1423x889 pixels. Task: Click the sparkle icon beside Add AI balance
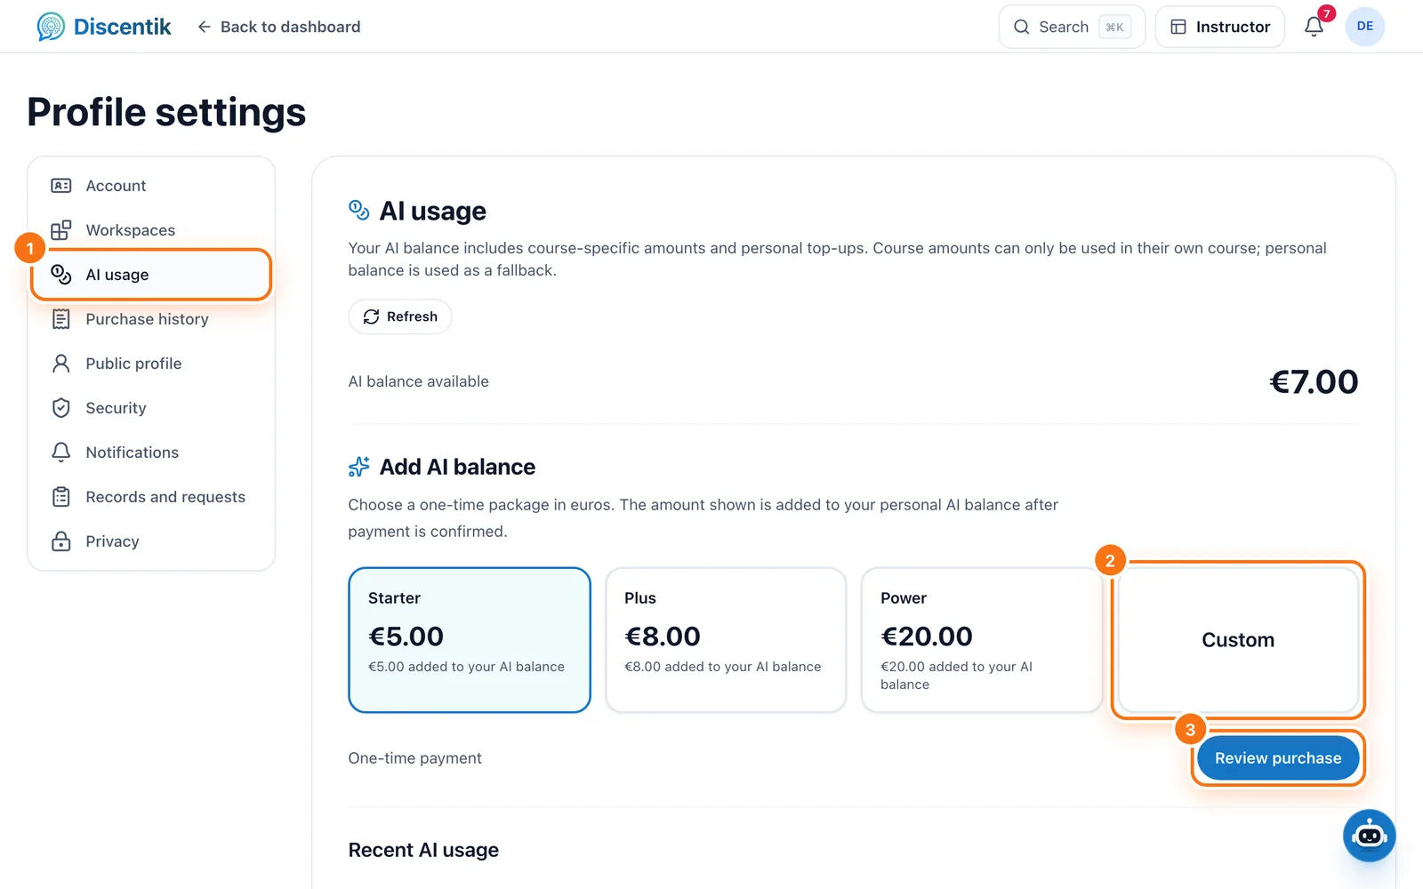[359, 467]
